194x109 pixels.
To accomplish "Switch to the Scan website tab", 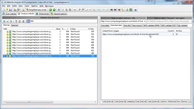I will (9, 14).
